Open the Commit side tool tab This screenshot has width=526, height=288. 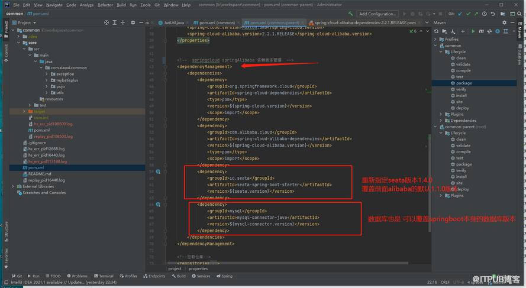click(6, 53)
